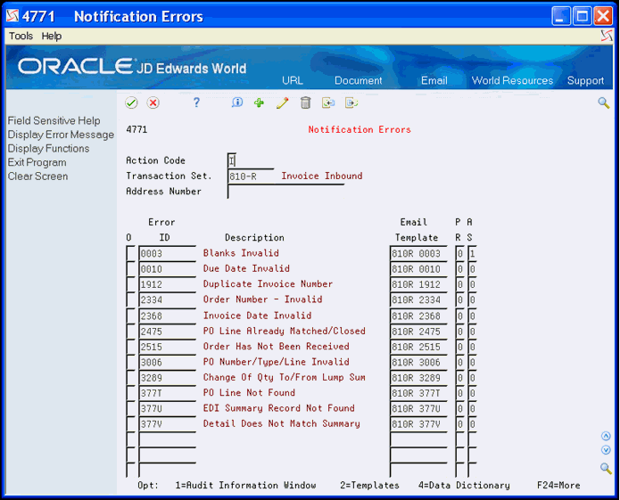
Task: Click the Transaction Set field 810-R
Action: point(251,176)
